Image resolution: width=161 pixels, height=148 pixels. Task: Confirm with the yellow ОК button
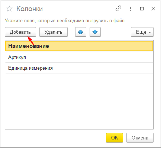tap(115, 138)
